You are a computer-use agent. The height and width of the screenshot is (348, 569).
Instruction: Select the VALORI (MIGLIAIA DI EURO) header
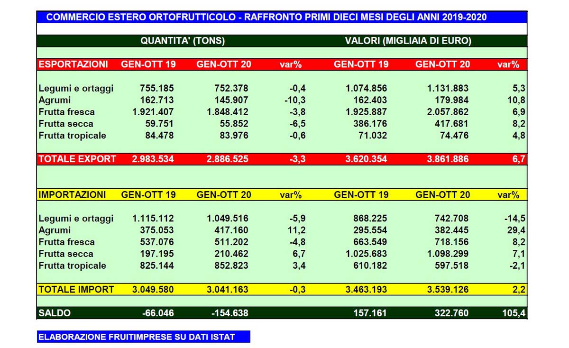(x=408, y=41)
